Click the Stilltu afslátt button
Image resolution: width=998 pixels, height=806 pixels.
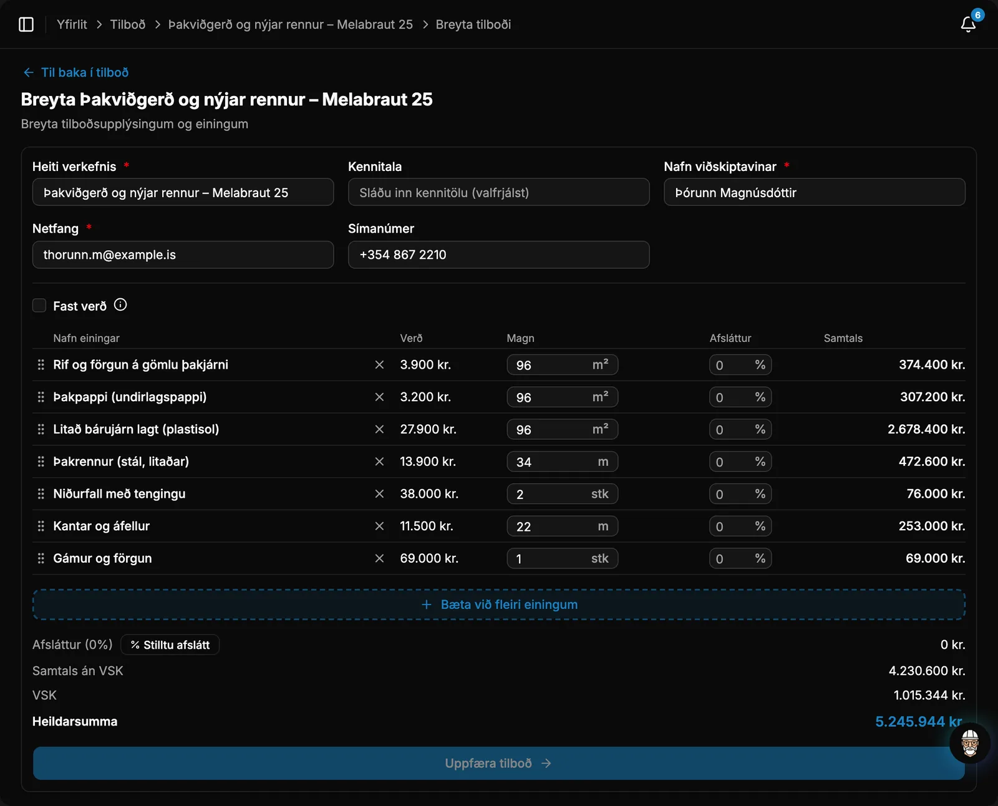click(x=170, y=644)
